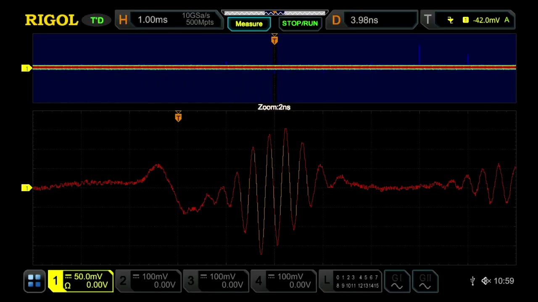The image size is (538, 302).
Task: Click channel 2 0.00V offset value
Action: coord(165,285)
